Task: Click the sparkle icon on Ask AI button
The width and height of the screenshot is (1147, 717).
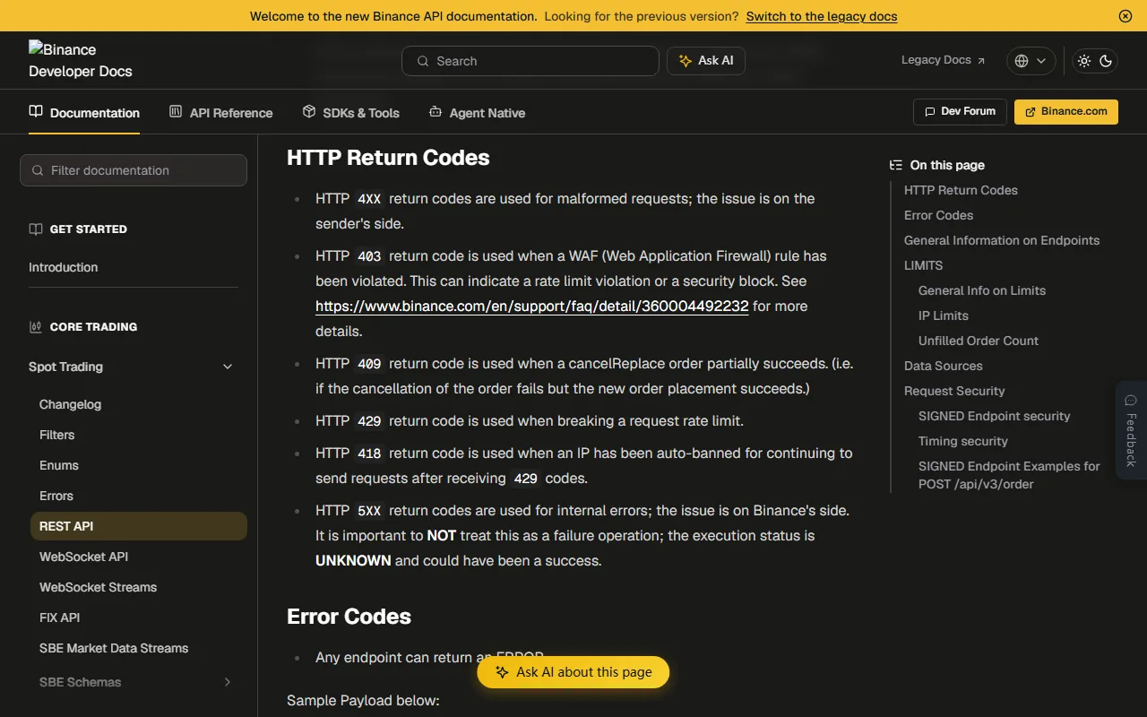Action: coord(686,61)
